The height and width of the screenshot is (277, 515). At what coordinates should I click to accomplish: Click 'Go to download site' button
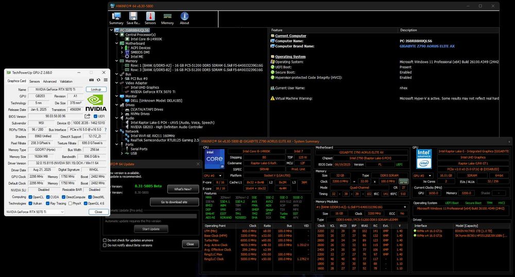point(174,202)
